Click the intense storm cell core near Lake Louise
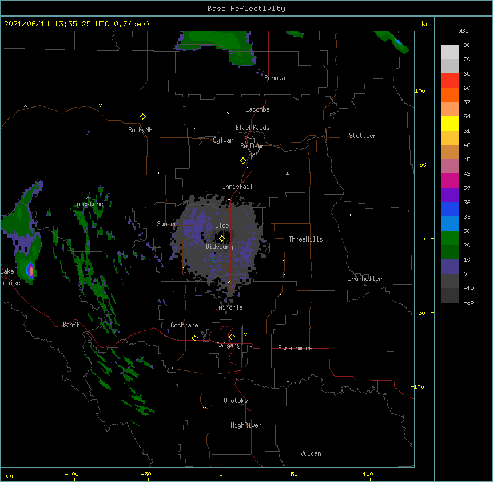 30,270
